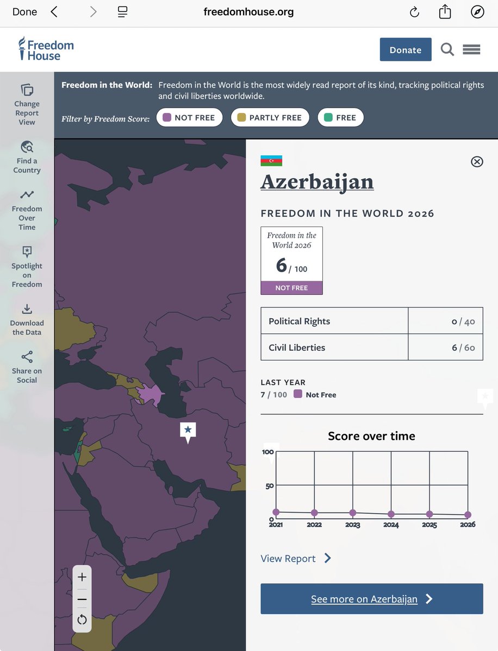Click the 2026 data point on chart
The height and width of the screenshot is (651, 498).
click(468, 515)
